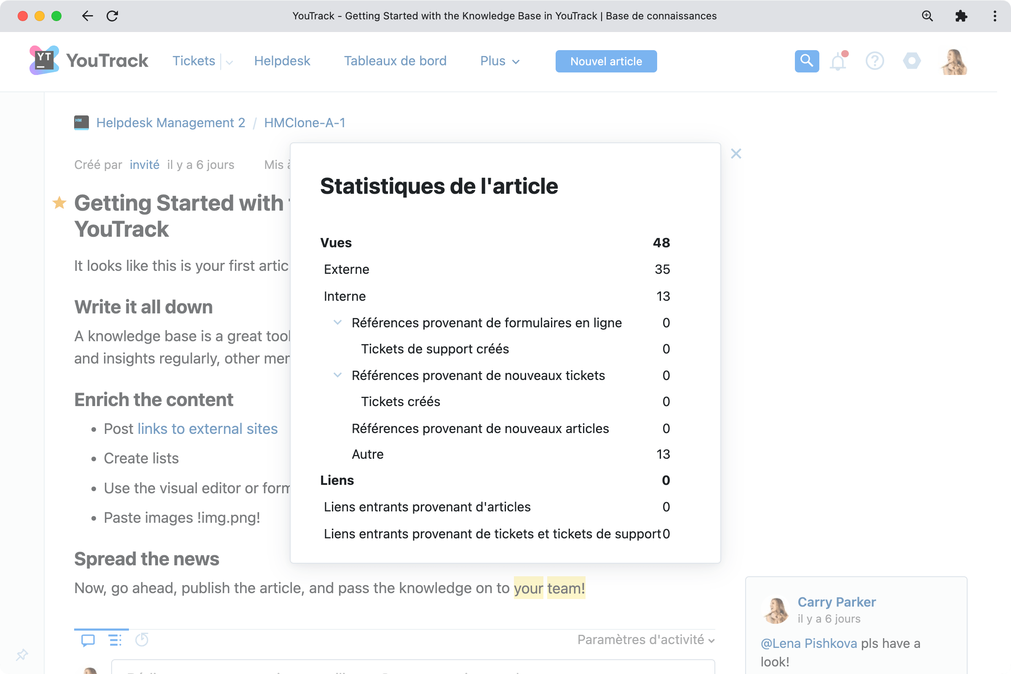This screenshot has height=674, width=1011.
Task: Open the search panel
Action: click(x=806, y=61)
